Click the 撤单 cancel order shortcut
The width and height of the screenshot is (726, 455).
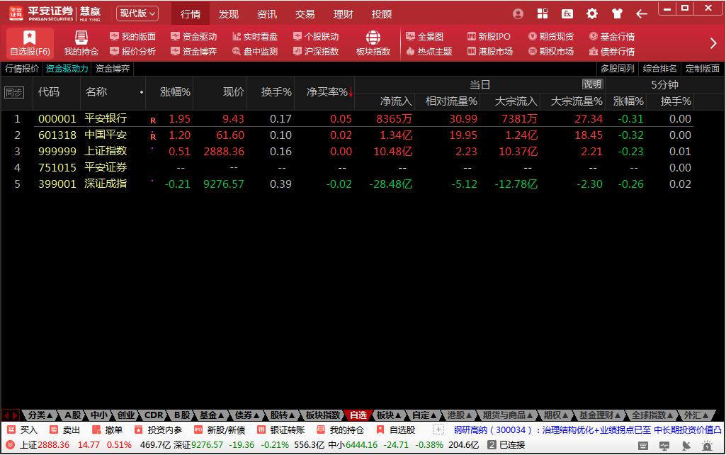[x=107, y=430]
